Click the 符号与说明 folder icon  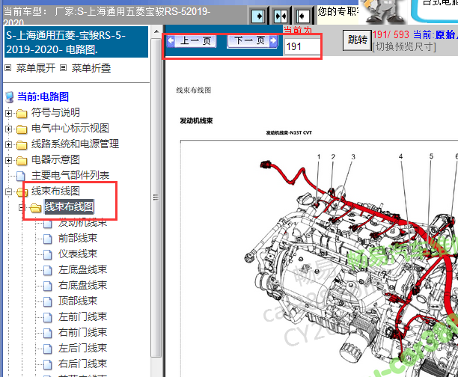[x=22, y=113]
